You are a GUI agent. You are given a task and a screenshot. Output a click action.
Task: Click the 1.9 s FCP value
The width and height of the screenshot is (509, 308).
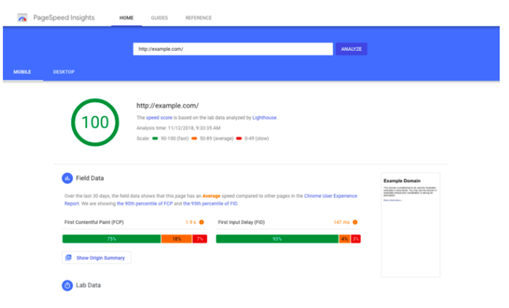pos(191,223)
